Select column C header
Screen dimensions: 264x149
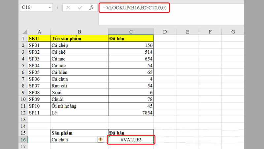point(131,32)
